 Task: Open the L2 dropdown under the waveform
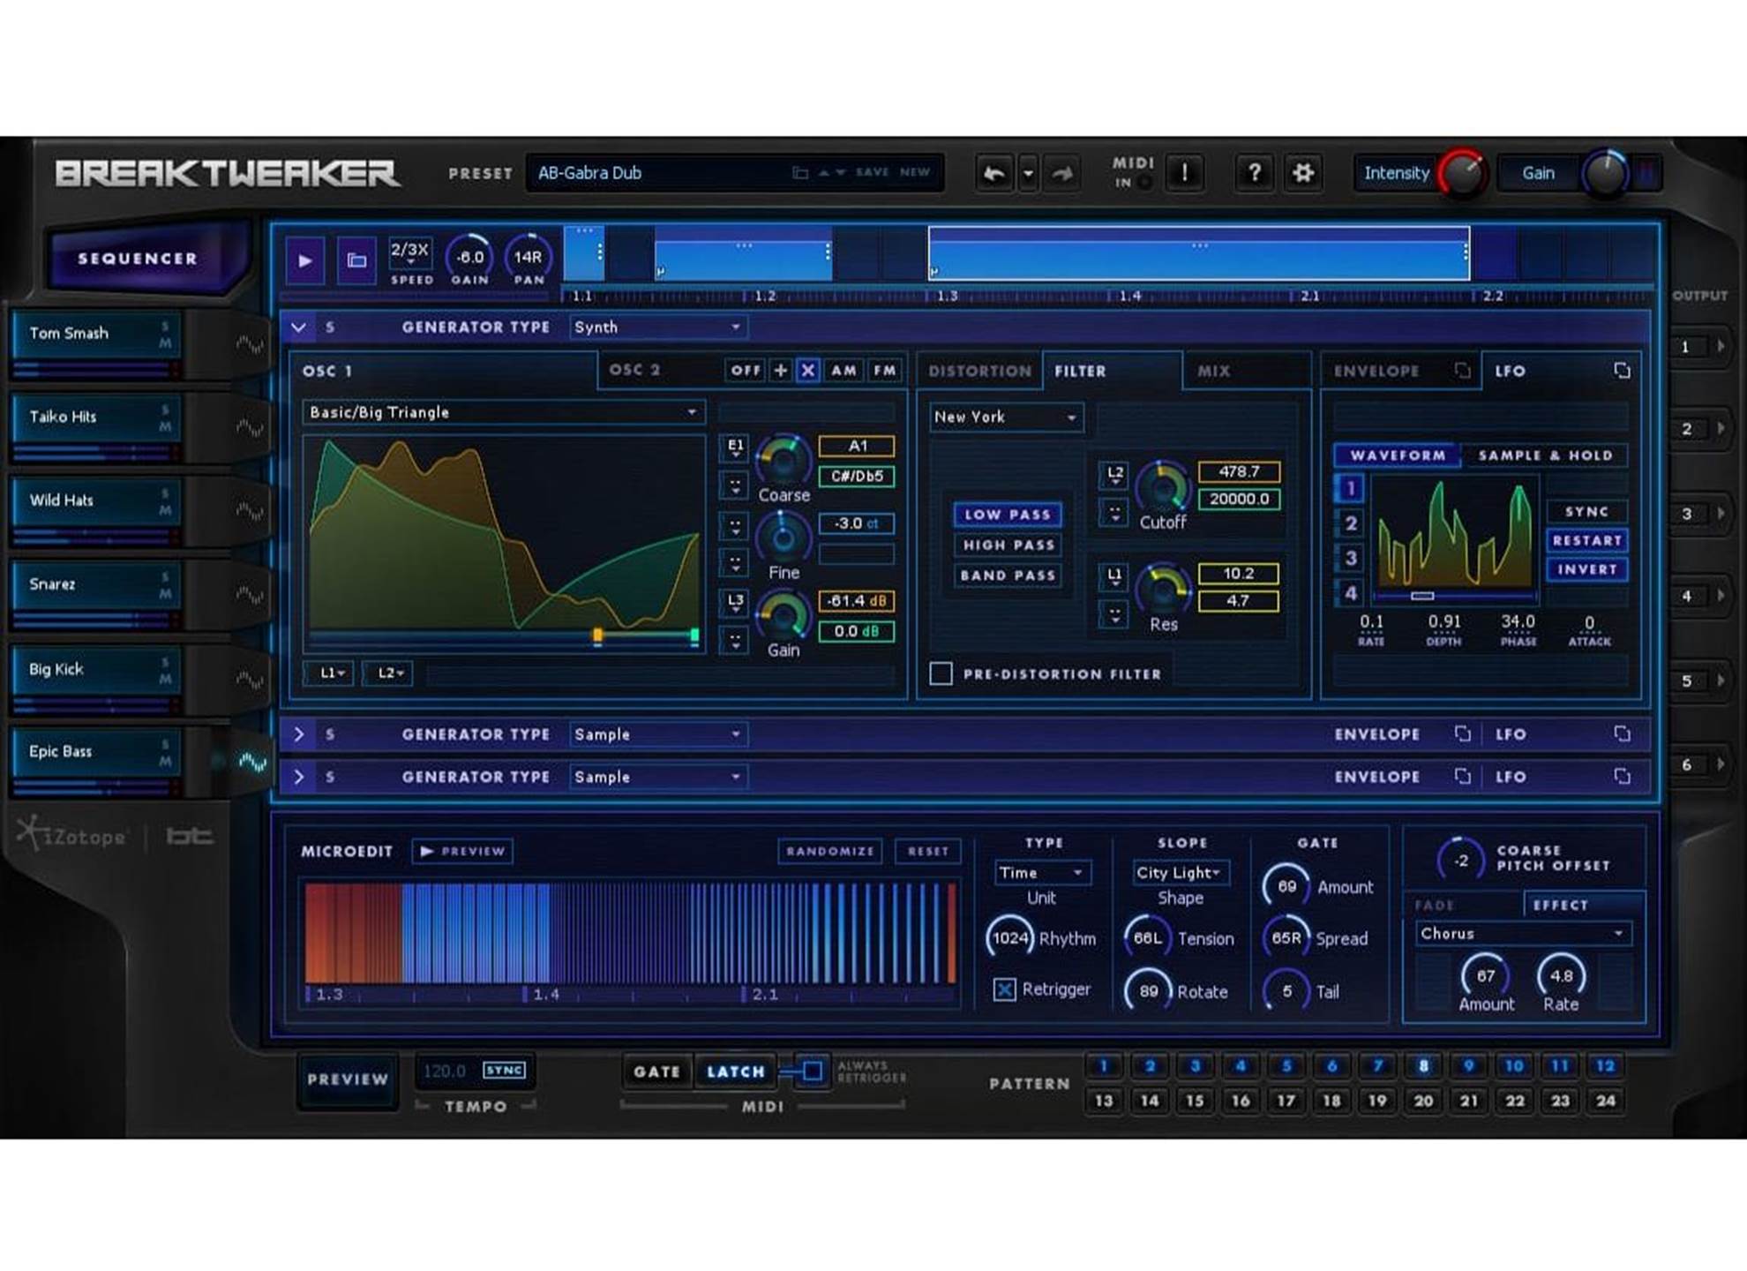click(389, 673)
